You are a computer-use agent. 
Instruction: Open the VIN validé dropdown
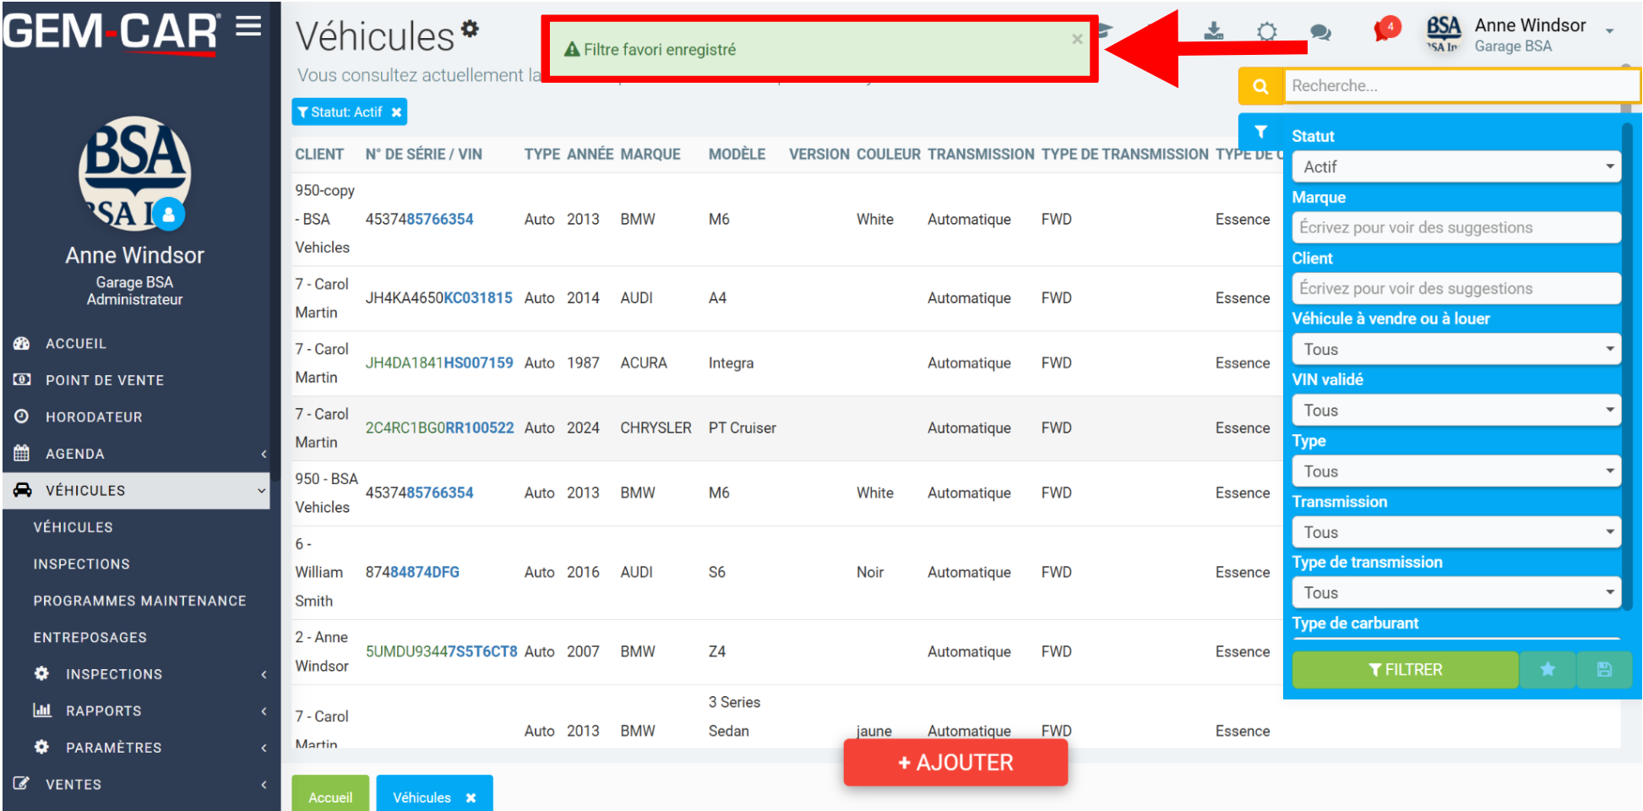1456,411
